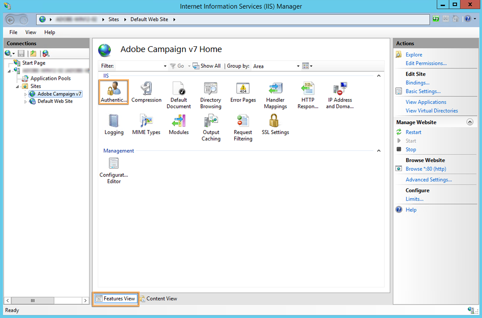Open the Compression feature
This screenshot has height=318, width=482.
[x=146, y=92]
